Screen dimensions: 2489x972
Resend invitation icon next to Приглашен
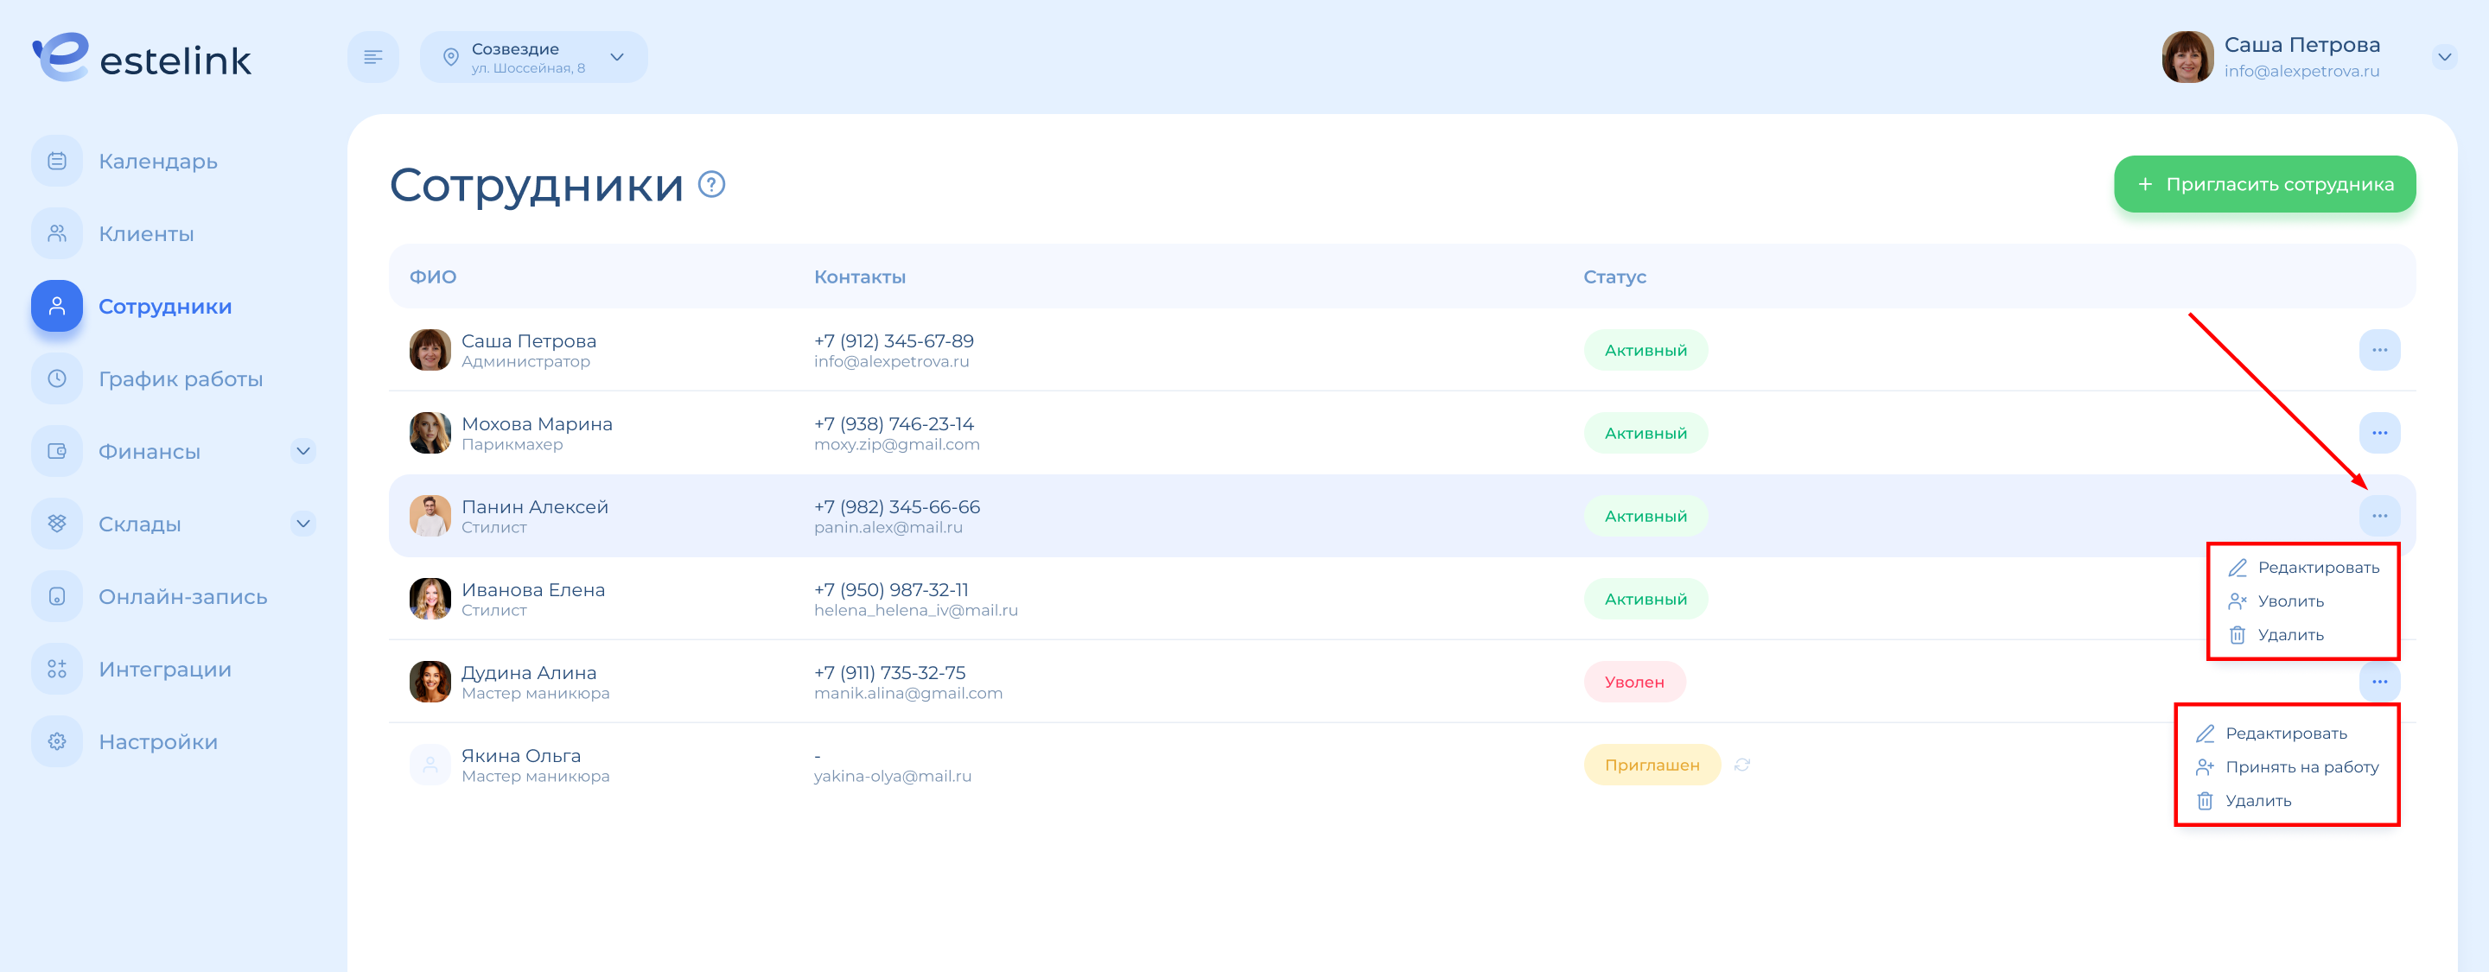(1742, 765)
